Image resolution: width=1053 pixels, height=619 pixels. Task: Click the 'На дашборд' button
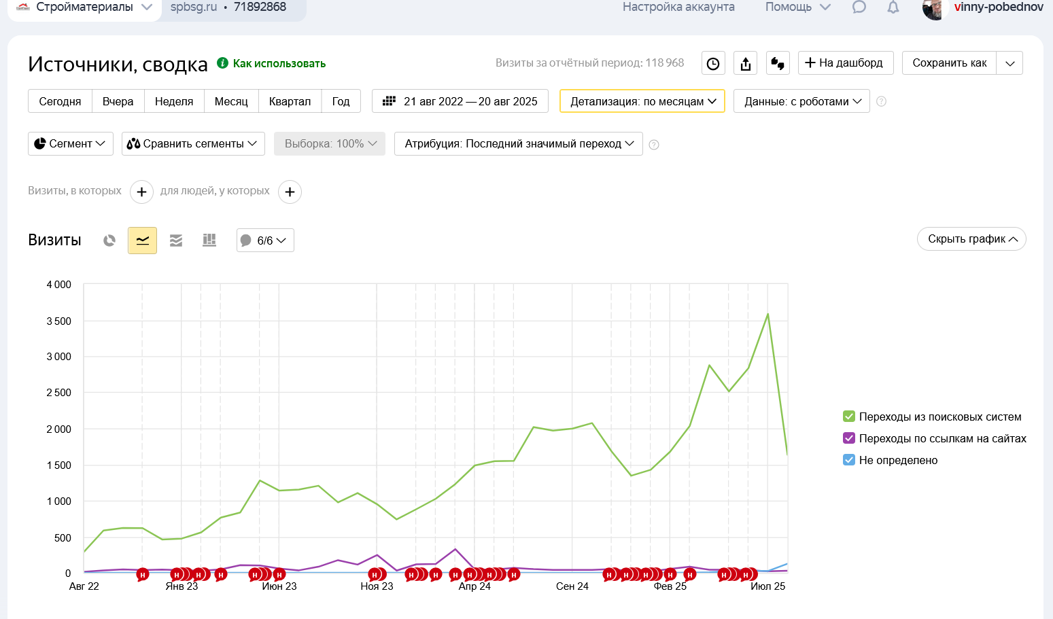pos(846,63)
